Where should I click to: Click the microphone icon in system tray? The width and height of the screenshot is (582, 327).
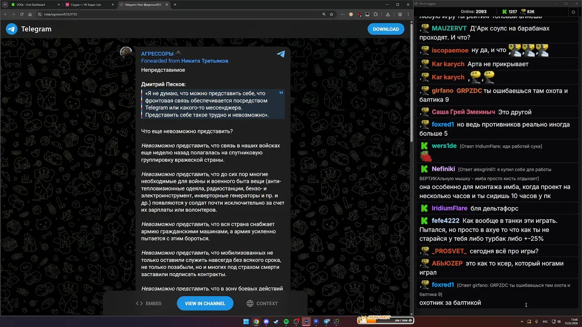point(537,322)
